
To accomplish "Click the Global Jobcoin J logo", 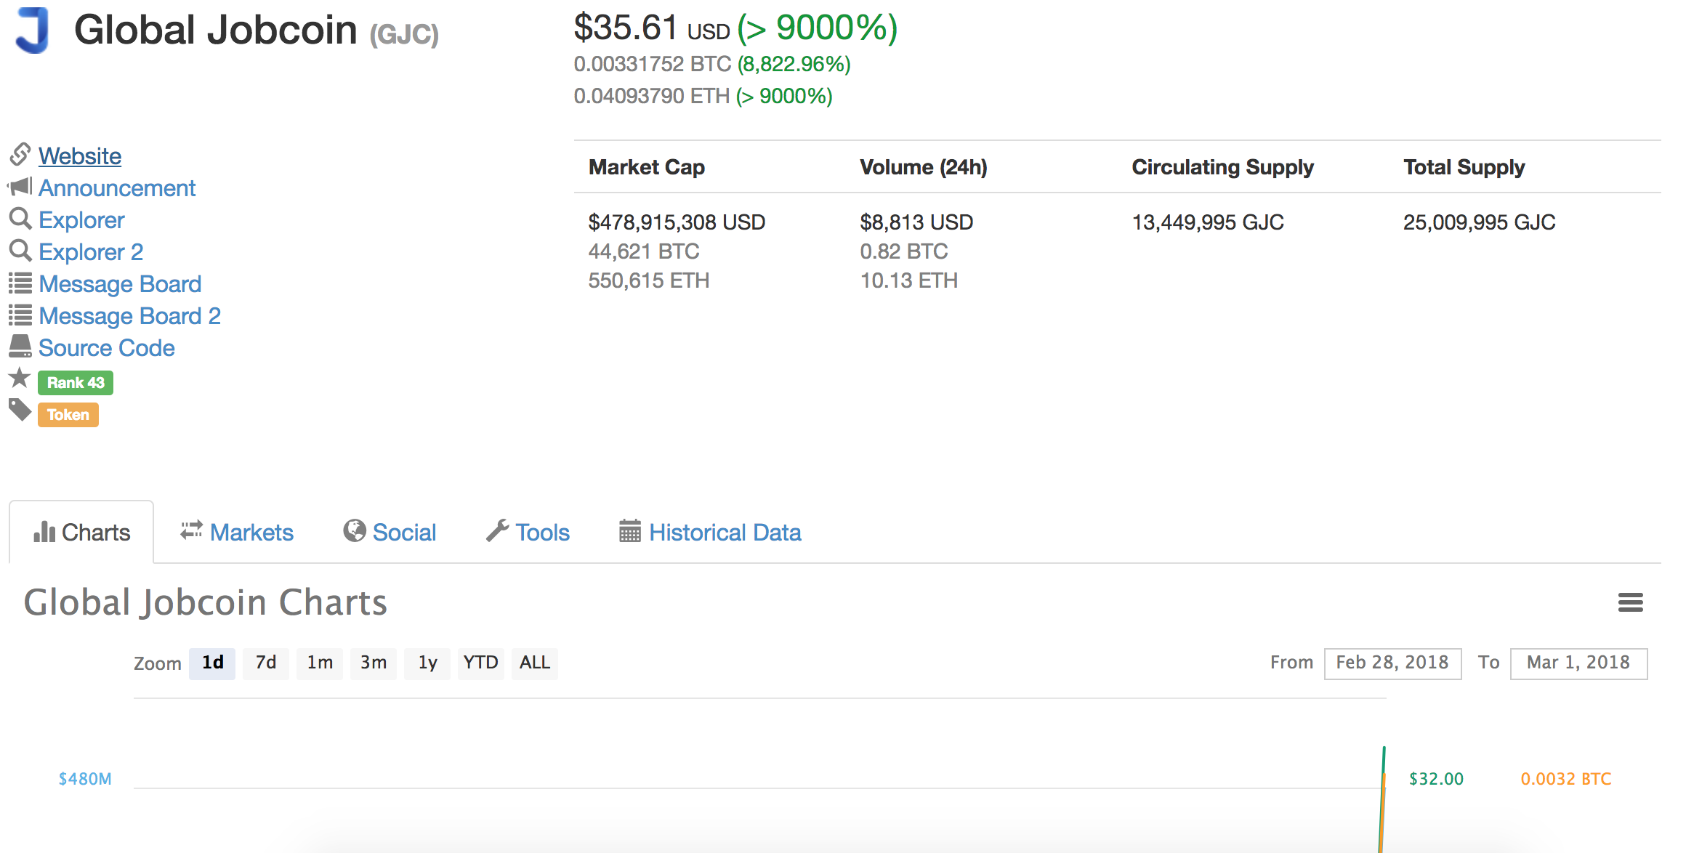I will [33, 31].
